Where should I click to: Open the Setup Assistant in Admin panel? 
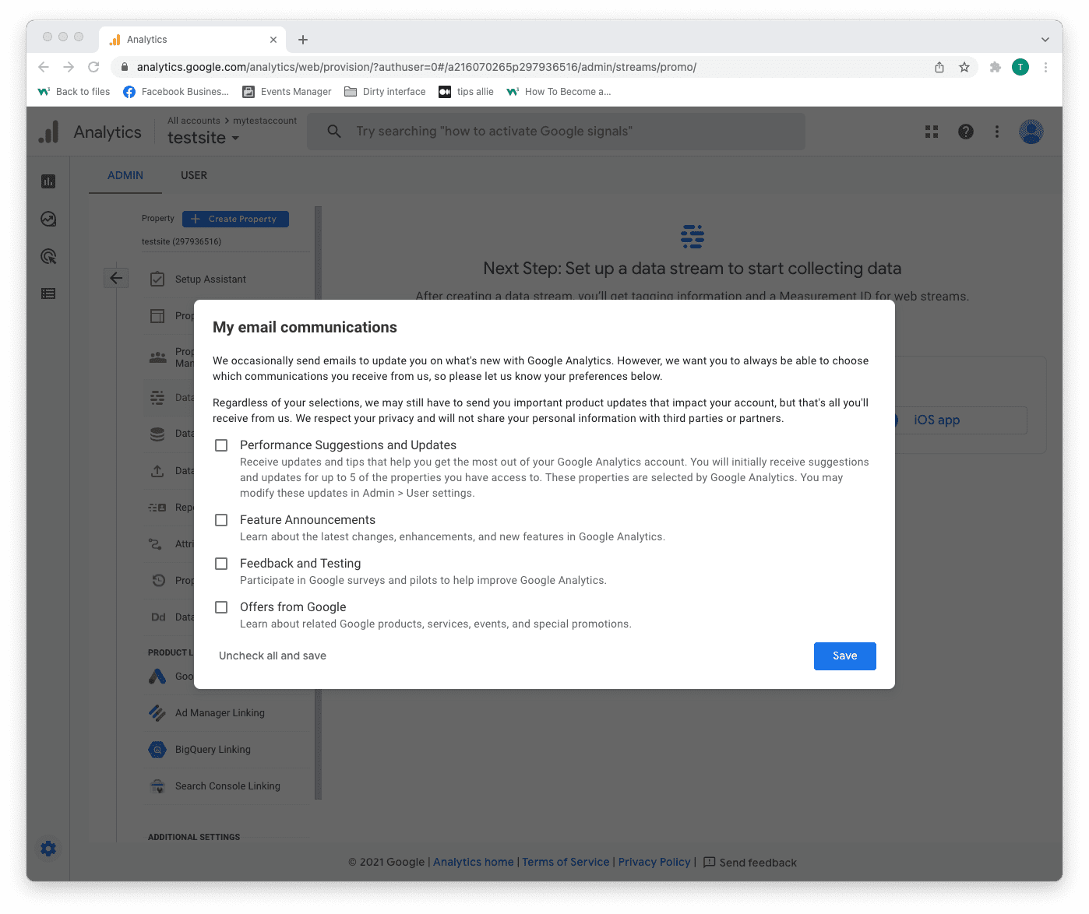tap(210, 279)
